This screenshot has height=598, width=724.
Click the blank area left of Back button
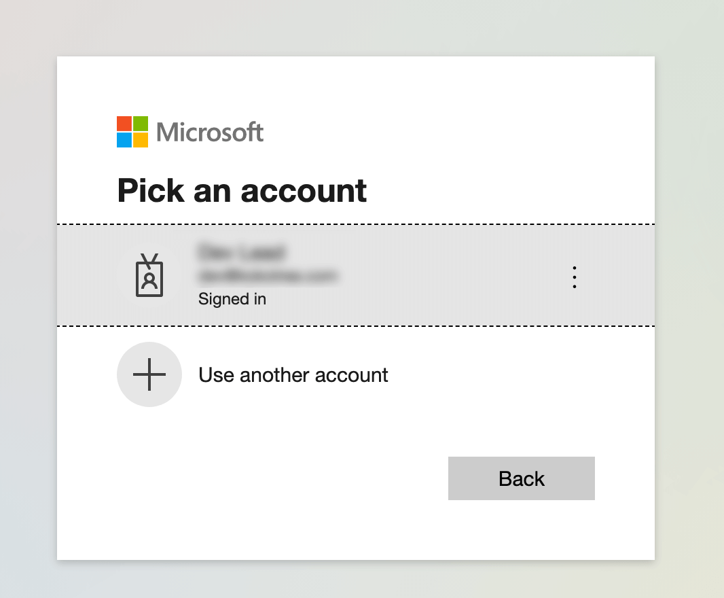pos(272,478)
